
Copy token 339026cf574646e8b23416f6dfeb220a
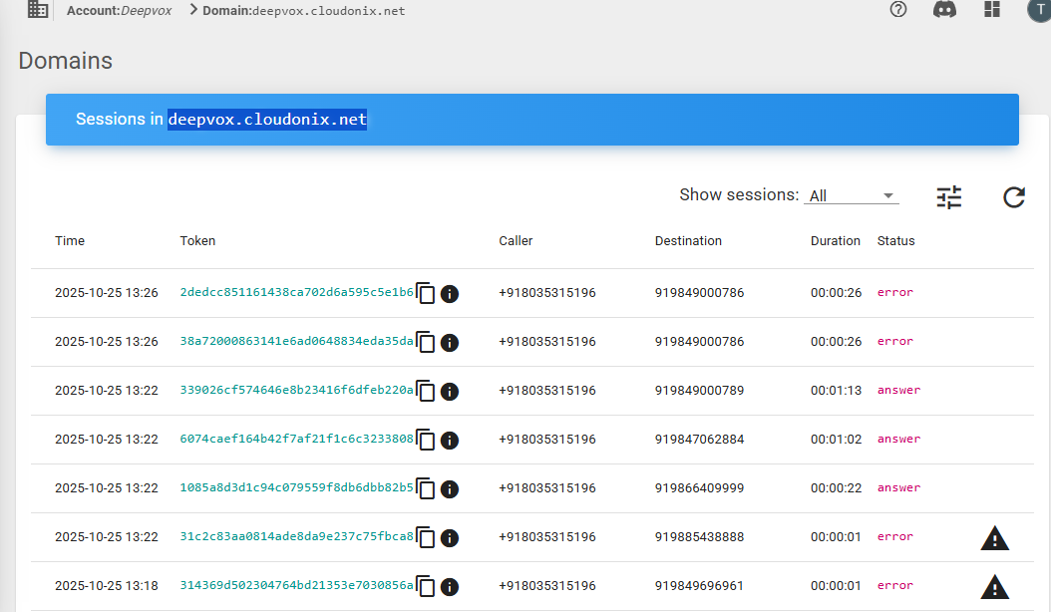pos(426,392)
